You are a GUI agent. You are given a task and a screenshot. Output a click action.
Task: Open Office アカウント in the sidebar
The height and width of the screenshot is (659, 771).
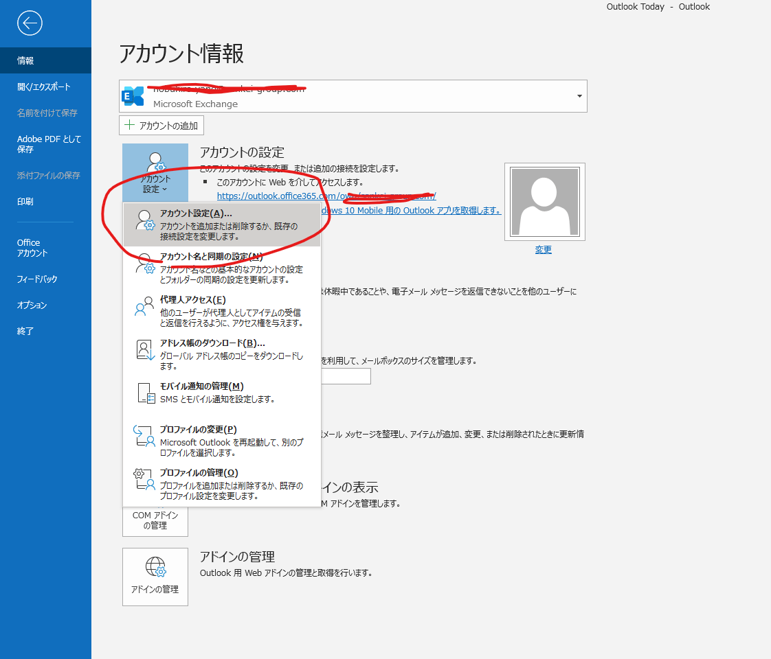[x=46, y=248]
